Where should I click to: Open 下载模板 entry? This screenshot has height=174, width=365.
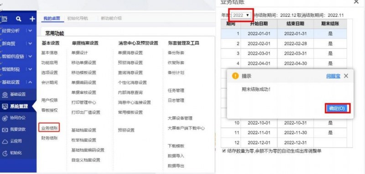[176, 146]
